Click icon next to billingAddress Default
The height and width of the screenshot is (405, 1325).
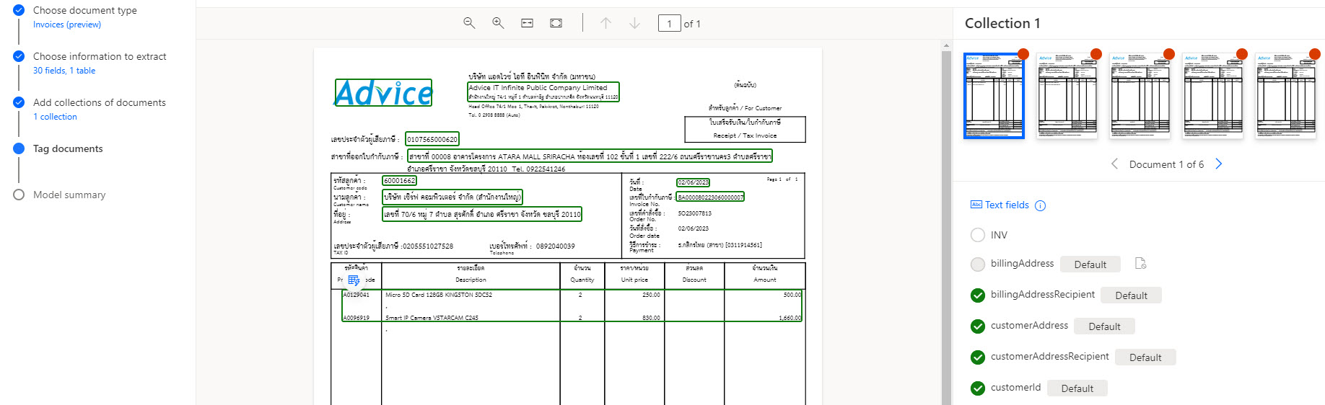coord(1140,264)
